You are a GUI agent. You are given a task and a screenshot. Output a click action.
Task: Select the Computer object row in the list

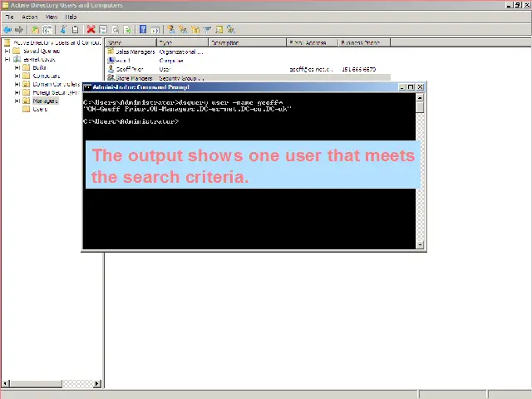249,61
